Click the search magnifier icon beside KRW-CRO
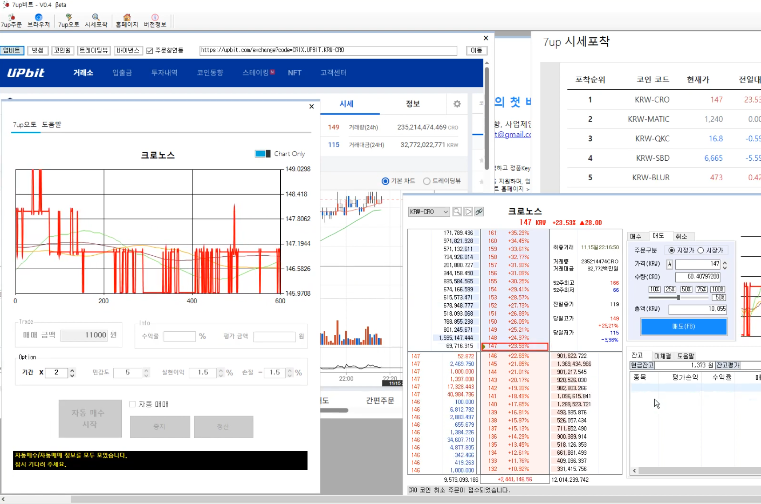The image size is (761, 504). pyautogui.click(x=457, y=212)
